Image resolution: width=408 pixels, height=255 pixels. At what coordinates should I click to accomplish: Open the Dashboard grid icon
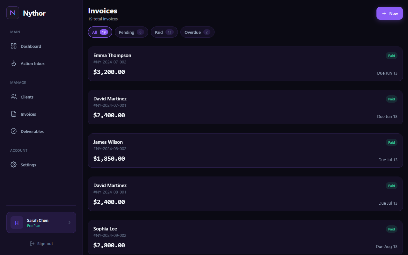pos(13,46)
